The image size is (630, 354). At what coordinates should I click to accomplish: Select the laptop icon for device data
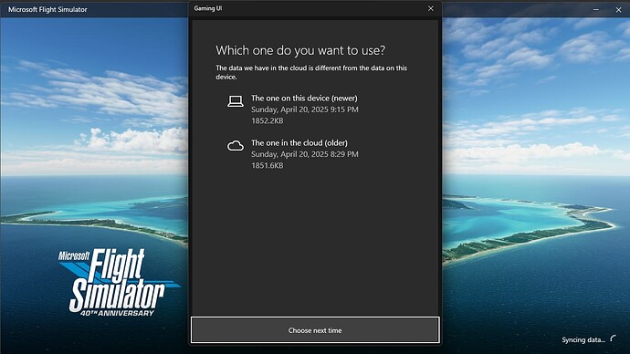[x=236, y=101]
